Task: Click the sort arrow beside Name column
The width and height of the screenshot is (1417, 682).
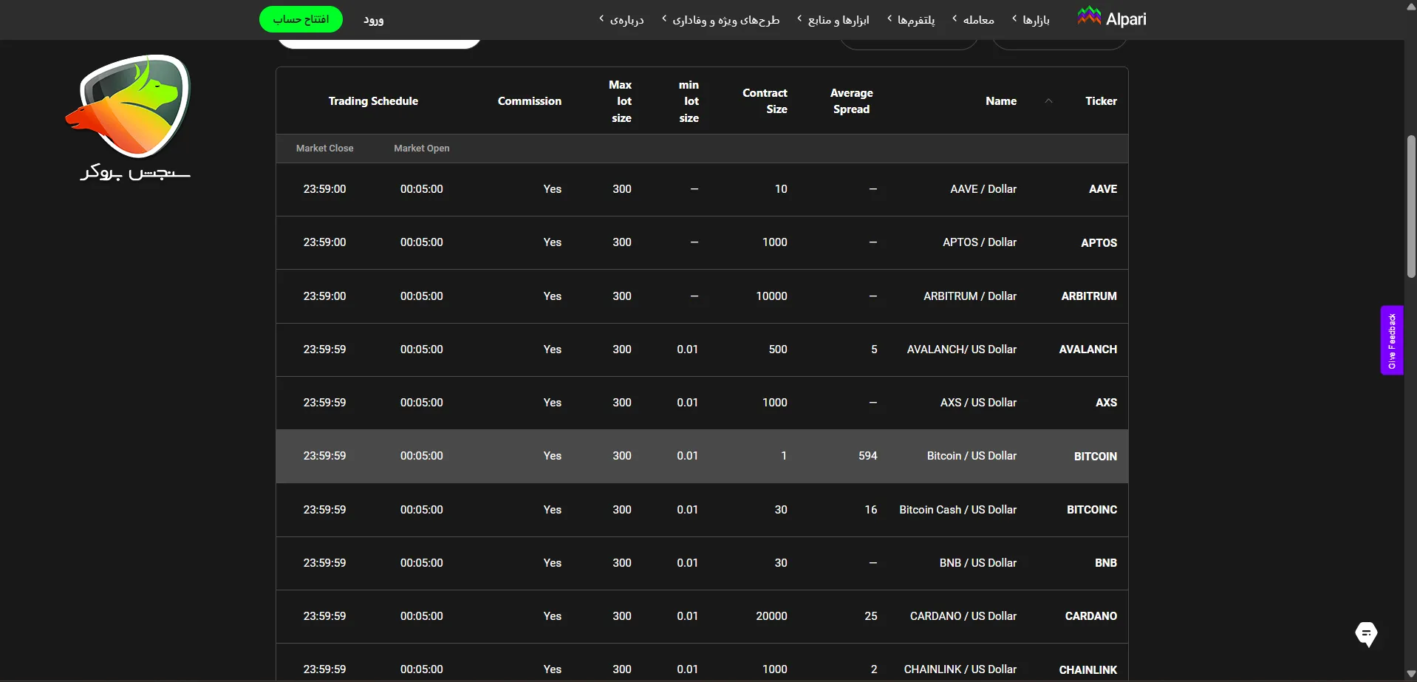Action: (x=1048, y=101)
